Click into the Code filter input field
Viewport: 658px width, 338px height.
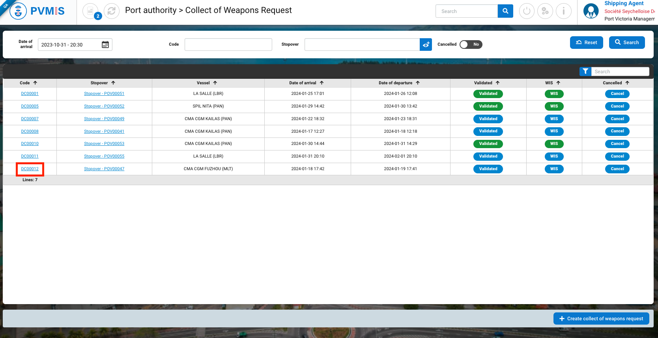click(228, 45)
